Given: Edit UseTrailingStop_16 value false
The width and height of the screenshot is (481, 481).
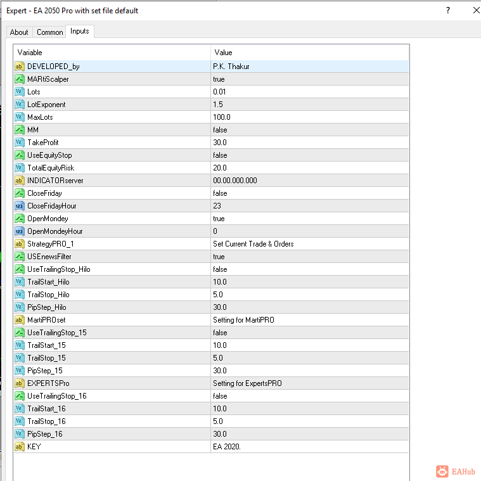Looking at the screenshot, I should 309,396.
